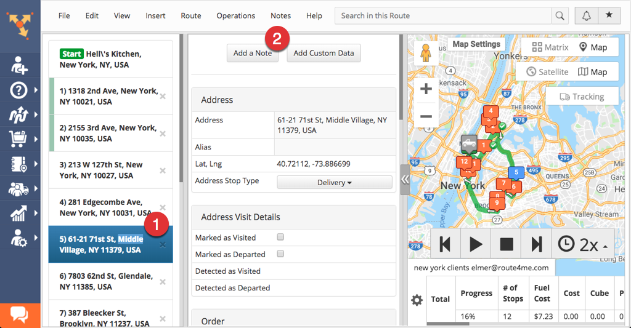Open the shopping cart orders icon
This screenshot has width=631, height=328.
click(18, 139)
